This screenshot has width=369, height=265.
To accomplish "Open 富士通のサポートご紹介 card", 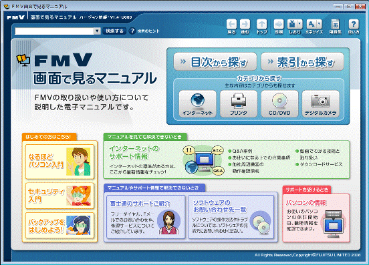I will tap(146, 217).
